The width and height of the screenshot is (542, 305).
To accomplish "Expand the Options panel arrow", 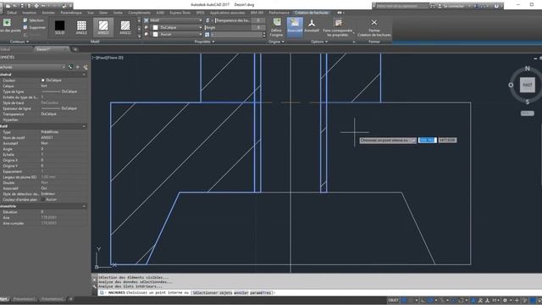I will (326, 42).
